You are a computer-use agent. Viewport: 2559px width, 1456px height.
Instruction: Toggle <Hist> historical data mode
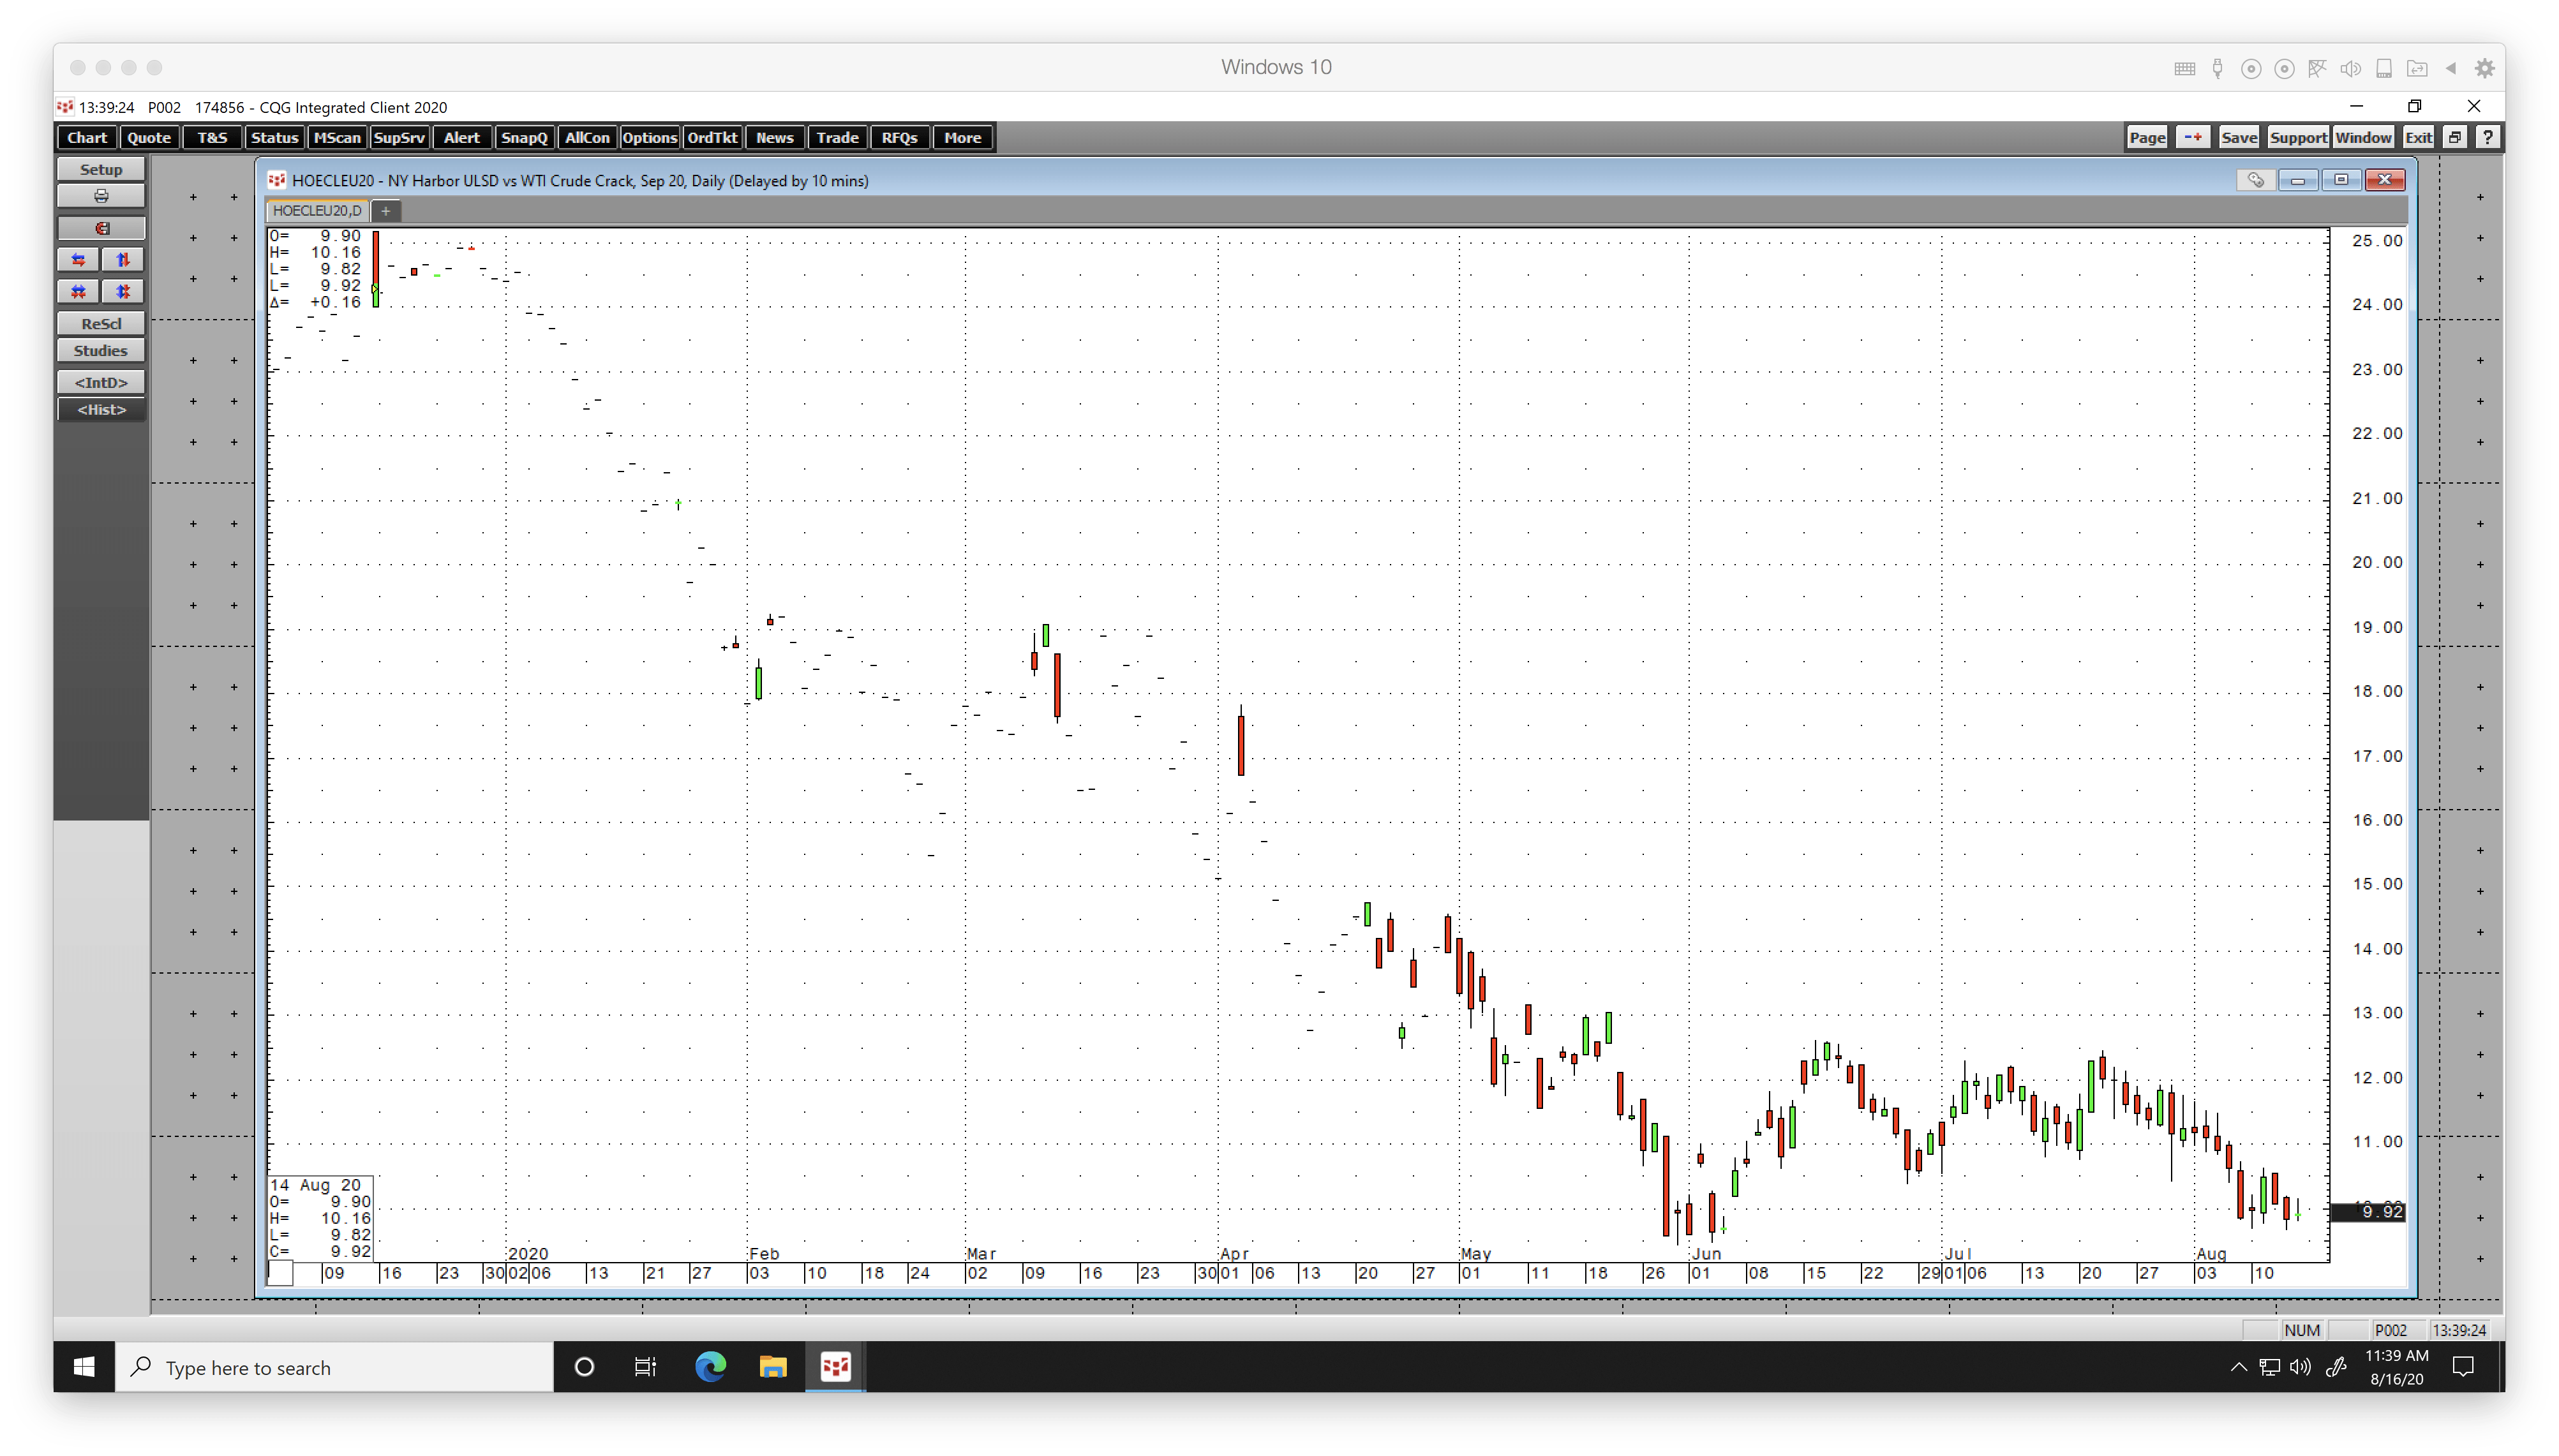(100, 409)
